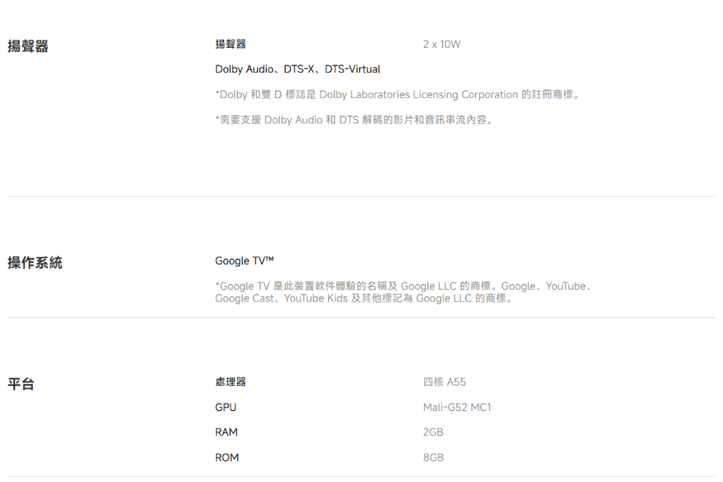Click the Dolby Audio、DTS-X、DTS-Virtual line
723x482 pixels.
coord(298,69)
